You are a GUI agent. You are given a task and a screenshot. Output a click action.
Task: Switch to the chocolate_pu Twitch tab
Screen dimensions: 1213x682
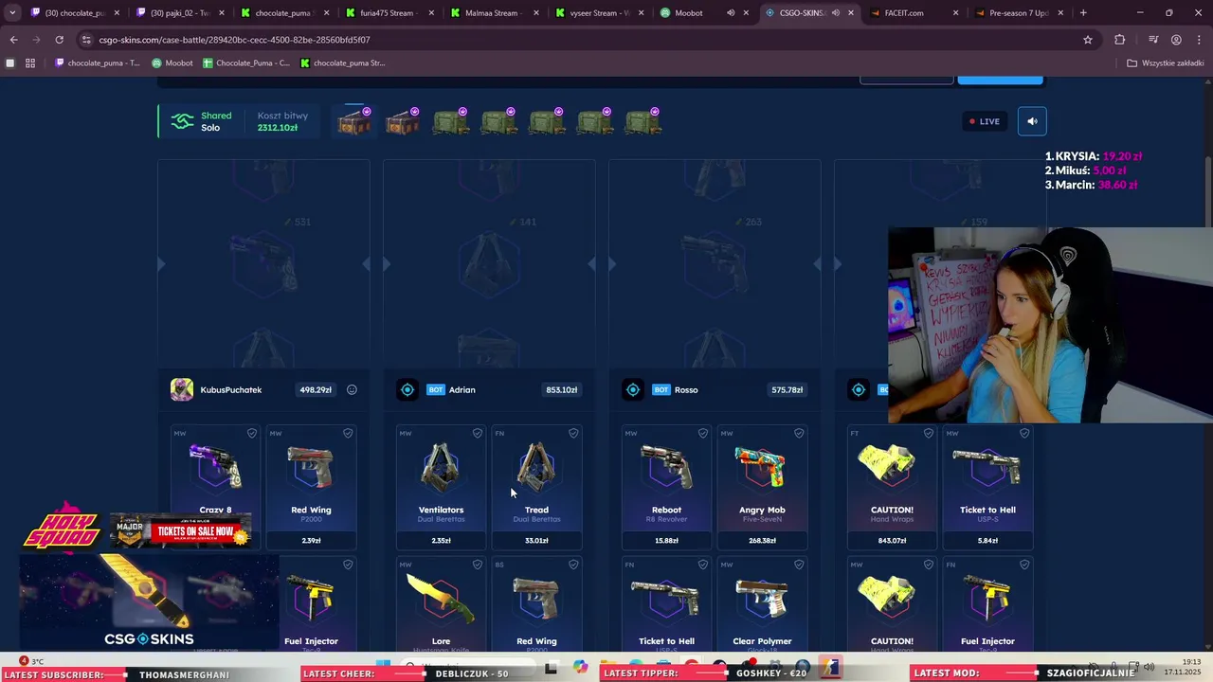pyautogui.click(x=74, y=13)
